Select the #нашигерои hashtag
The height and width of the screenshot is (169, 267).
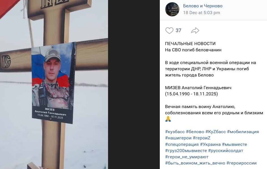click(178, 138)
